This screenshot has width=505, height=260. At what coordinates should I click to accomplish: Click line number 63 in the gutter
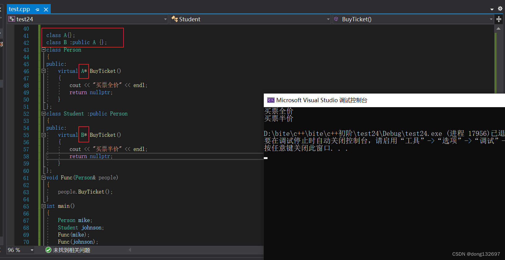26,192
